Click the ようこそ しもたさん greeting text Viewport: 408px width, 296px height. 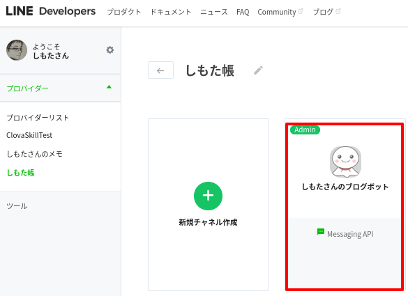(51, 52)
